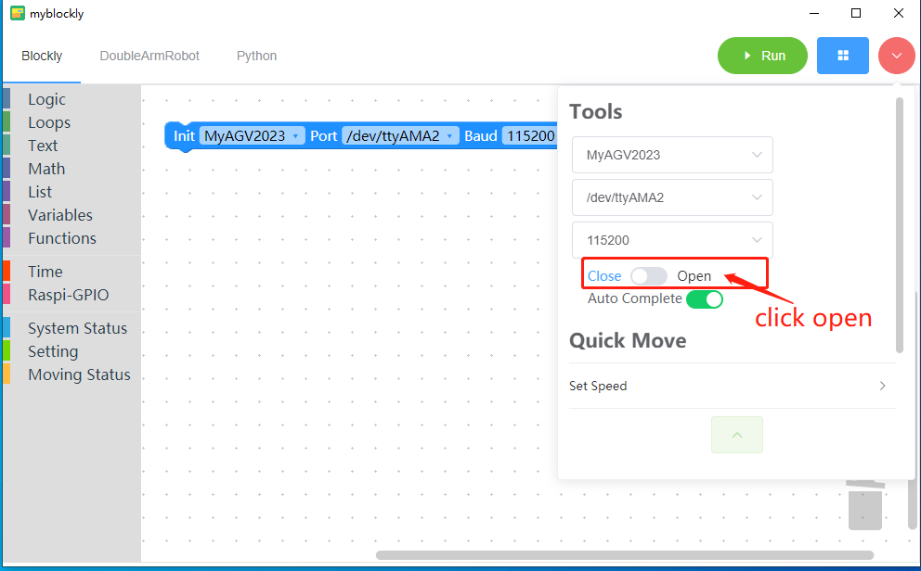Open the /dev/ttyAMA2 port dropdown in Tools
This screenshot has width=921, height=571.
tap(672, 197)
